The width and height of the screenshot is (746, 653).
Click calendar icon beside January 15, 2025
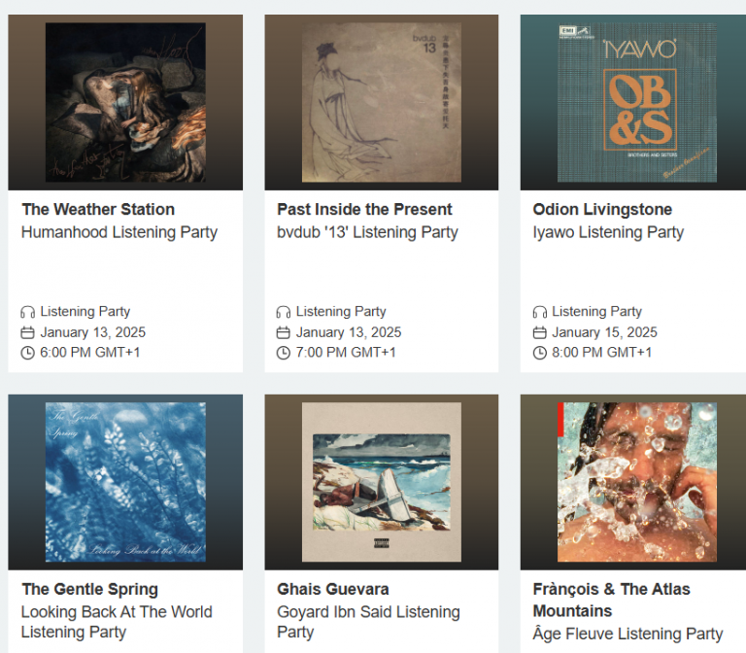click(x=539, y=332)
